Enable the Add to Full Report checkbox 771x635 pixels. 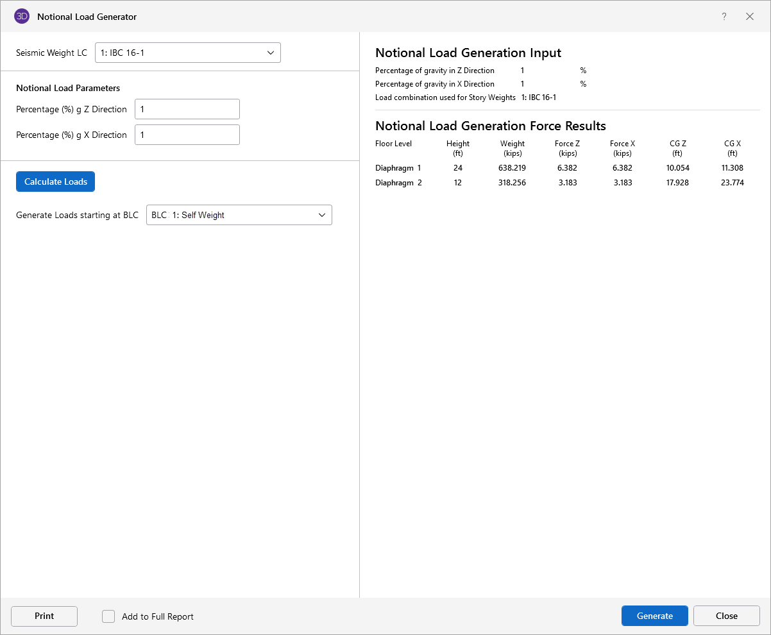click(109, 616)
